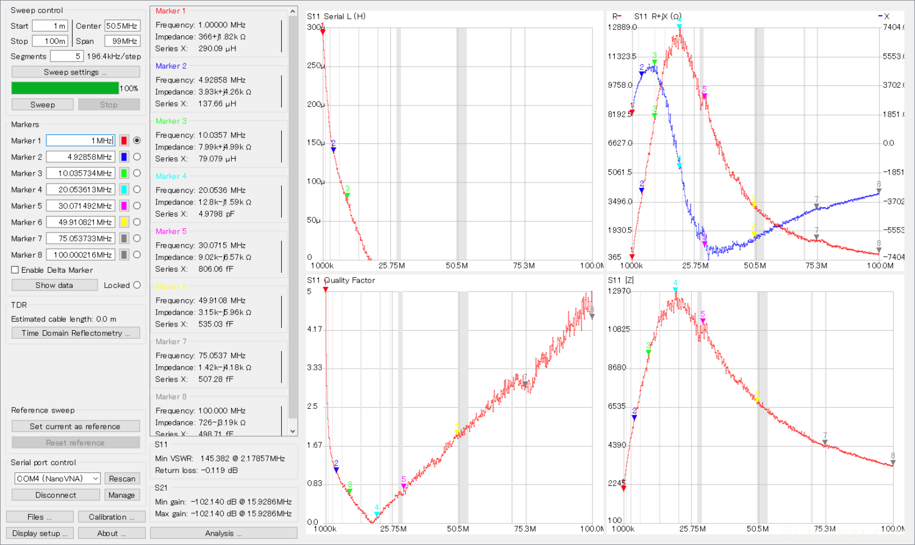Toggle the Locked radio button

click(137, 285)
